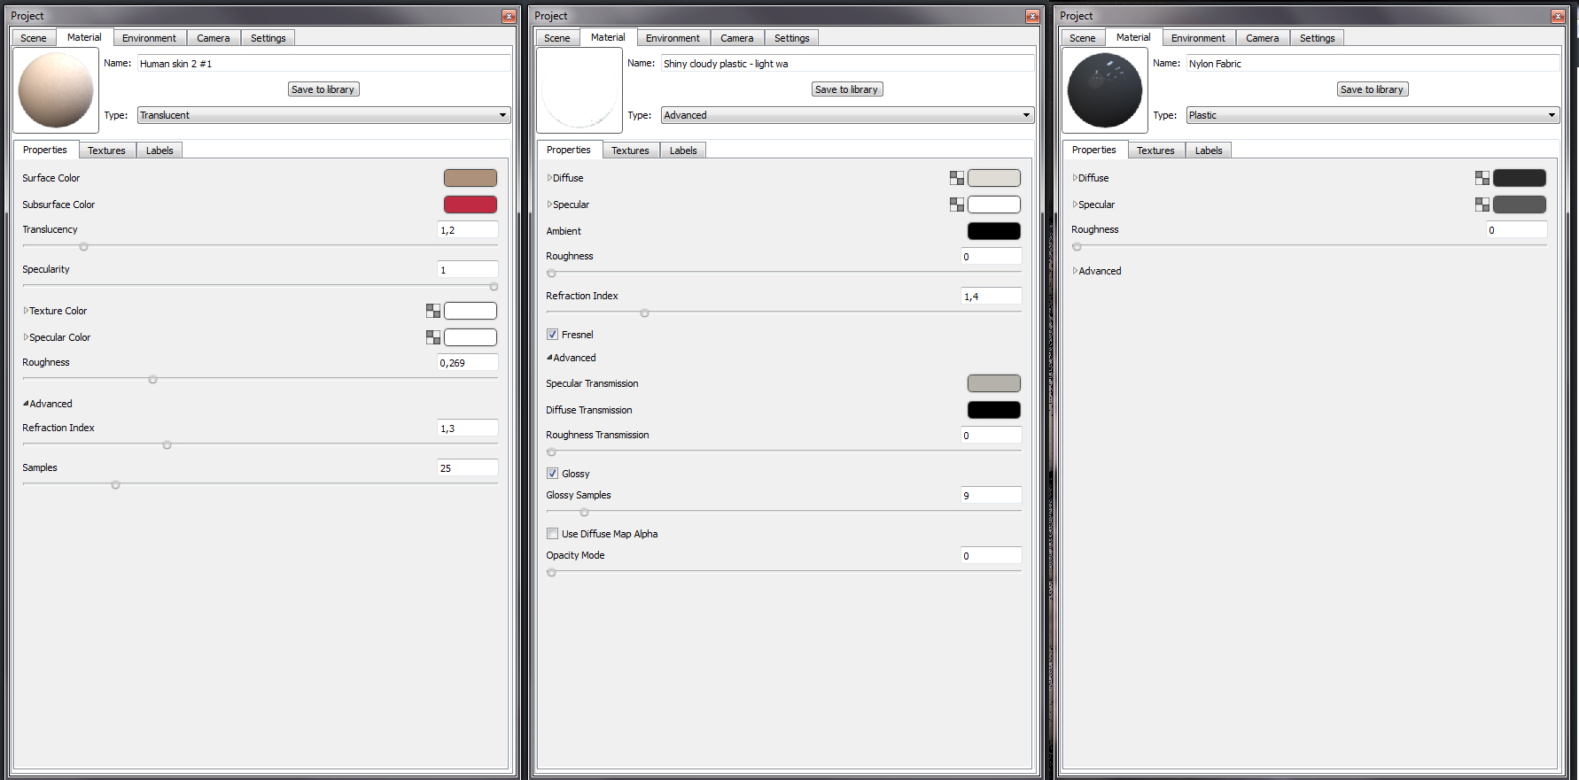Click texture map icon beside Specular Color
Screen dimensions: 1579x780
pos(432,337)
